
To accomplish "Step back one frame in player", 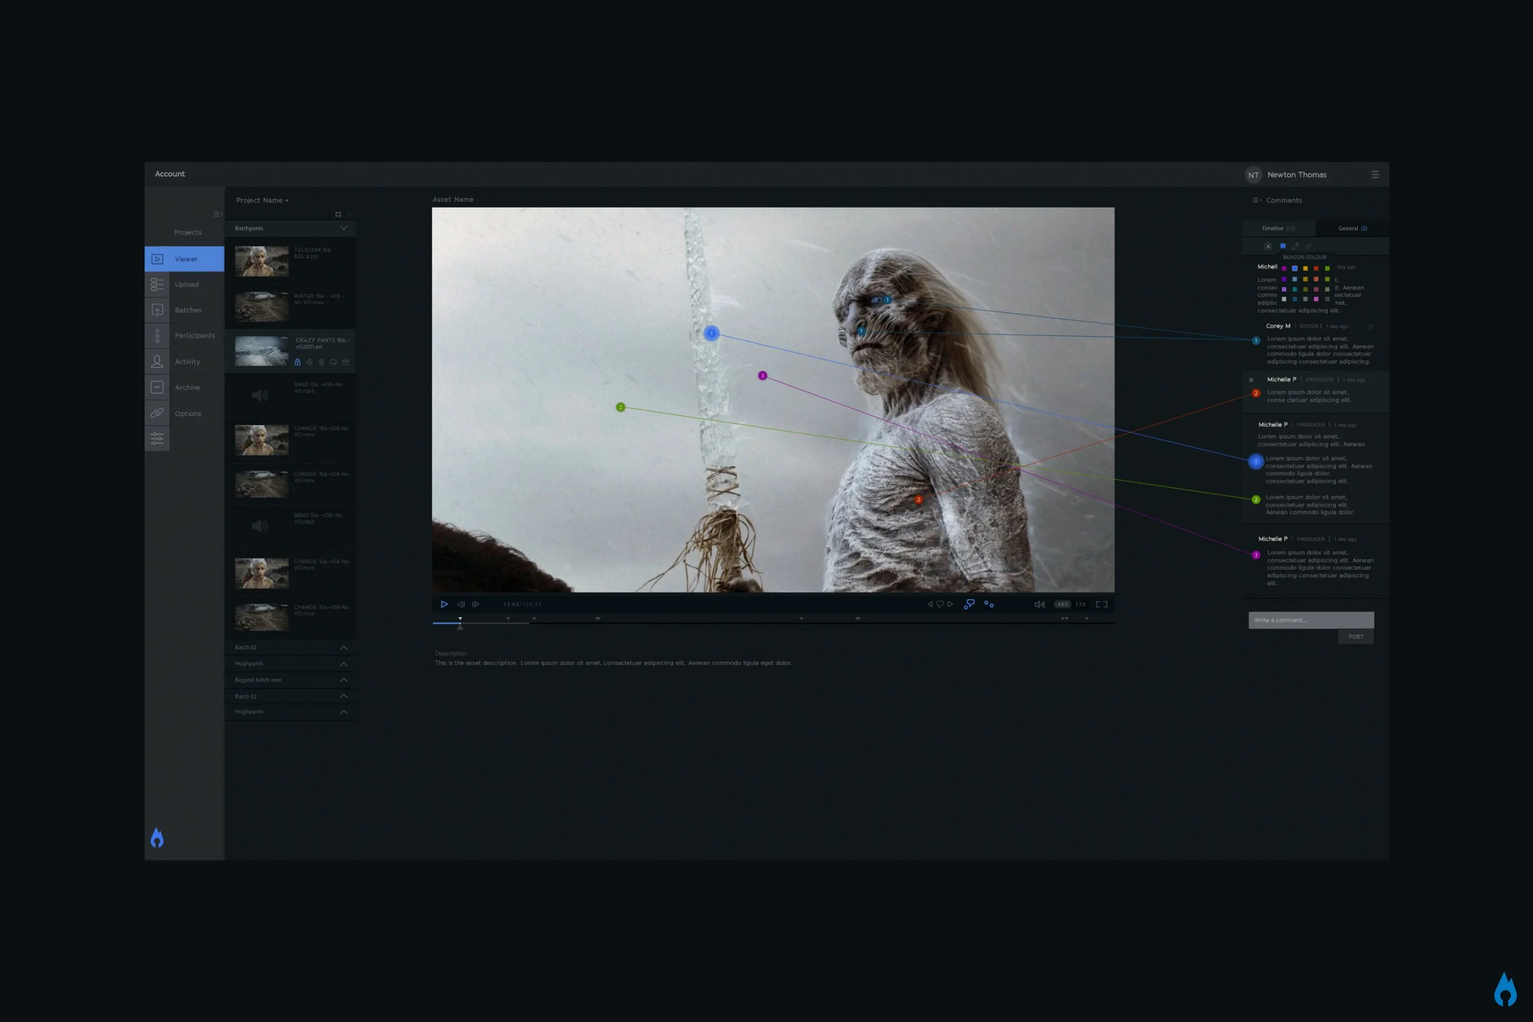I will pyautogui.click(x=461, y=604).
